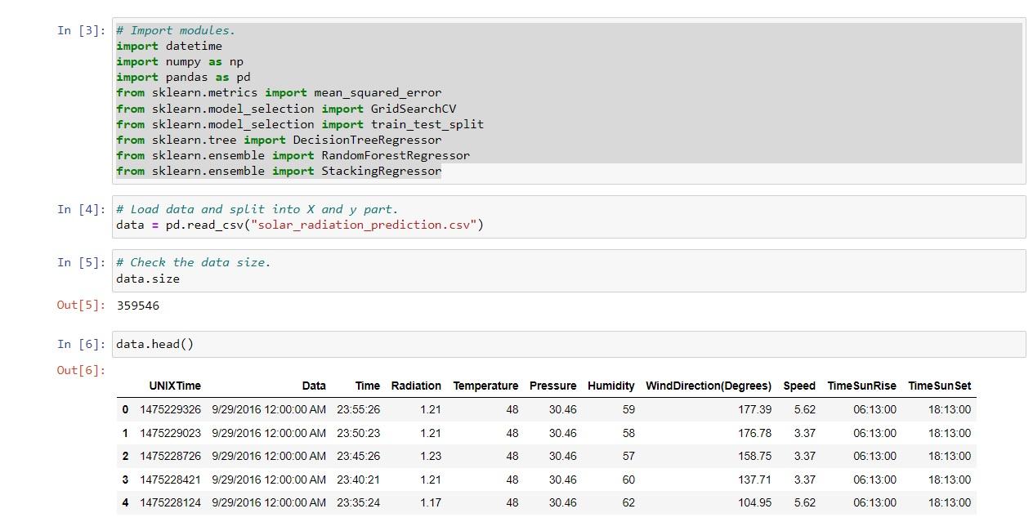Click the Time cell 23:35:24
Image resolution: width=1033 pixels, height=522 pixels.
(359, 502)
